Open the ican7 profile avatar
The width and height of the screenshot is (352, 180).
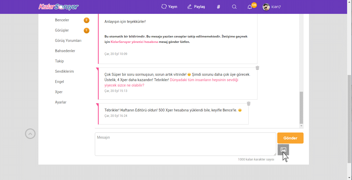[266, 7]
